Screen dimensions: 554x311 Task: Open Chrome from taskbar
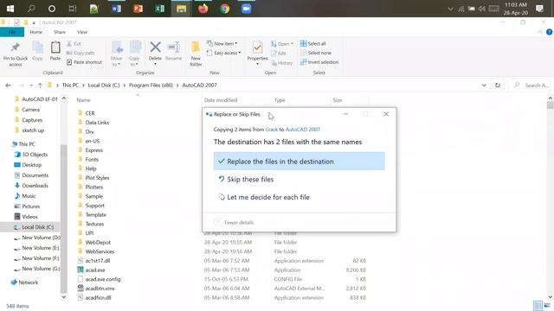pos(225,9)
